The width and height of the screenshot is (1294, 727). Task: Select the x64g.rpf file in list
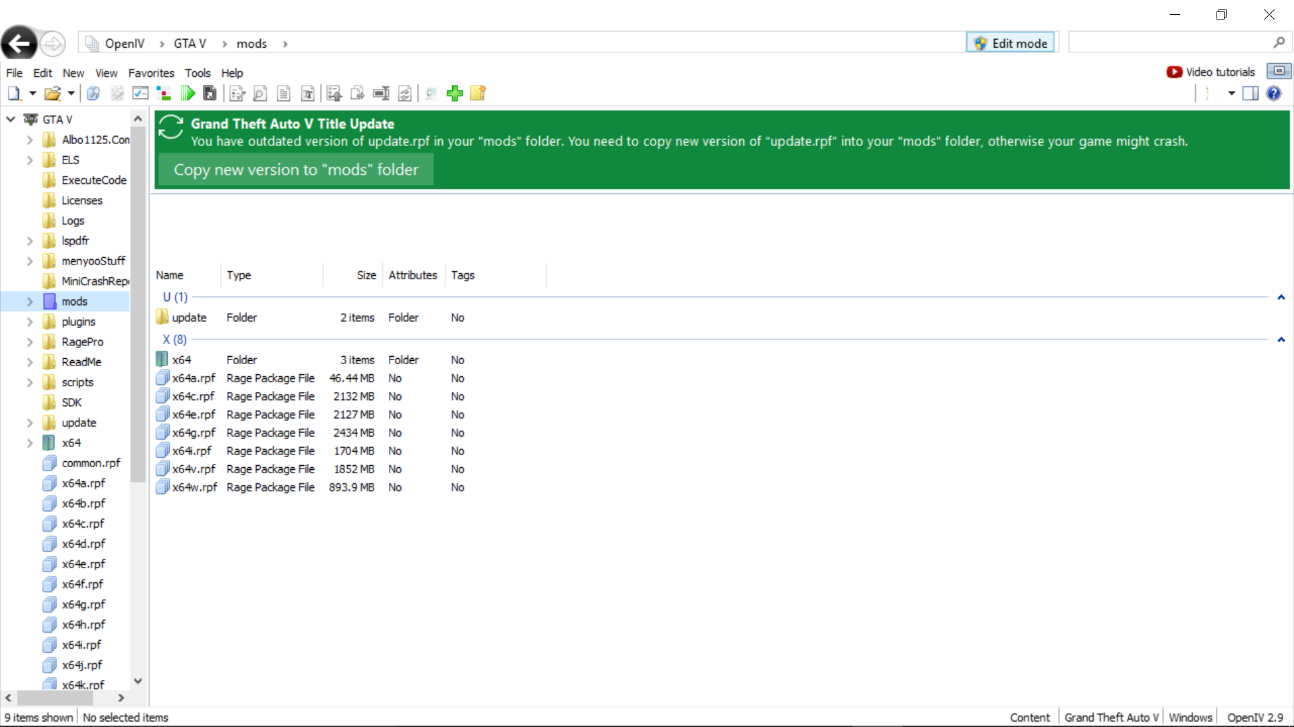pyautogui.click(x=193, y=433)
